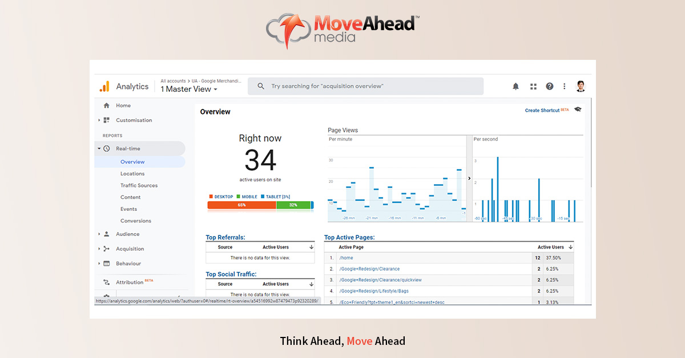Open the help question mark icon
The height and width of the screenshot is (358, 685).
[x=550, y=86]
